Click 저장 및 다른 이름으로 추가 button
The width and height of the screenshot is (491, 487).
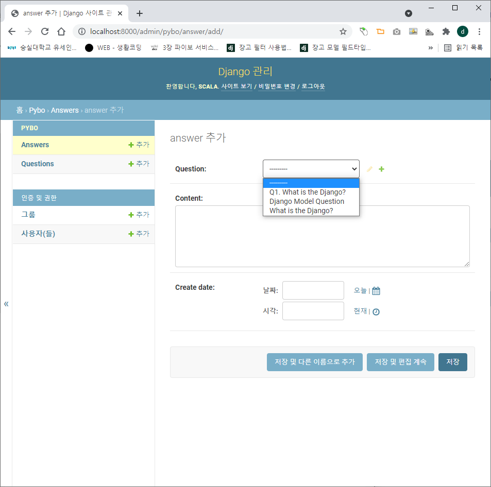315,362
